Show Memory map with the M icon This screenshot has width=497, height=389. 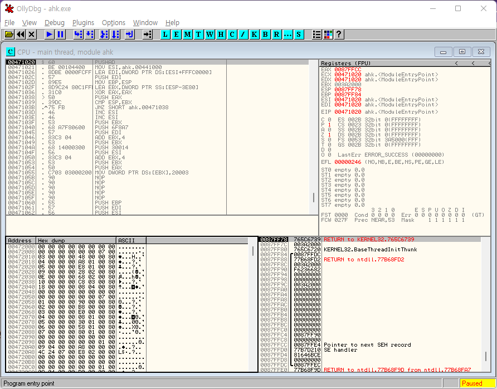pyautogui.click(x=187, y=34)
